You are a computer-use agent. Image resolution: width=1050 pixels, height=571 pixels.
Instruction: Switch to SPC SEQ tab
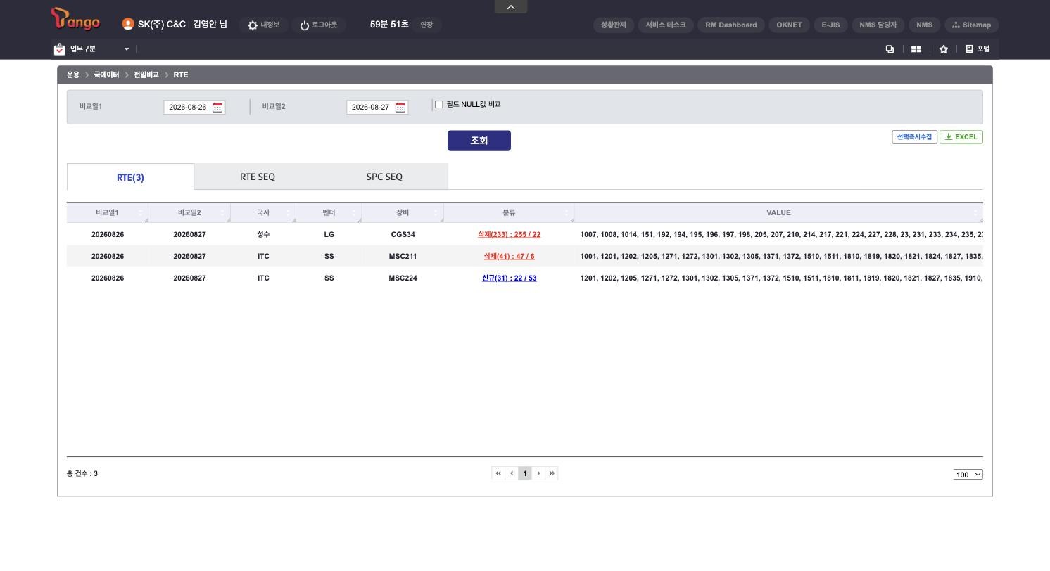[x=384, y=177]
